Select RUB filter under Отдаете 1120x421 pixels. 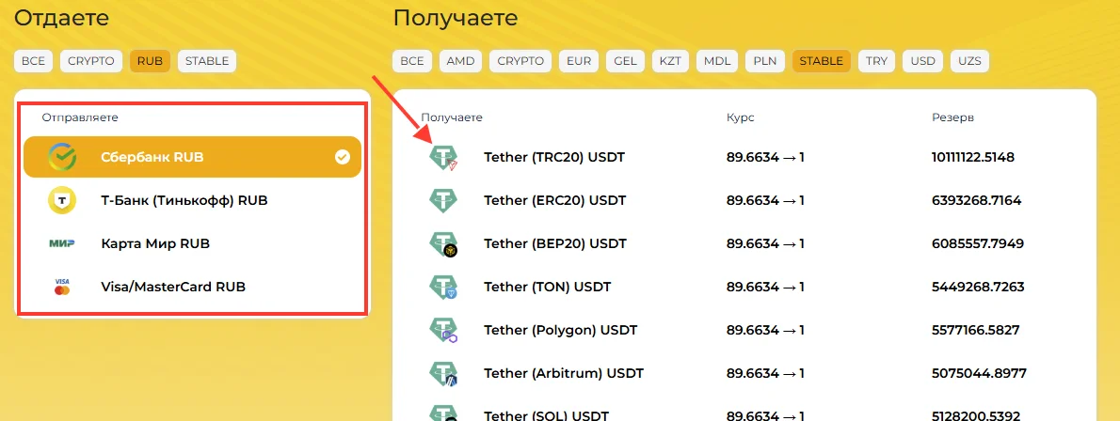coord(150,61)
